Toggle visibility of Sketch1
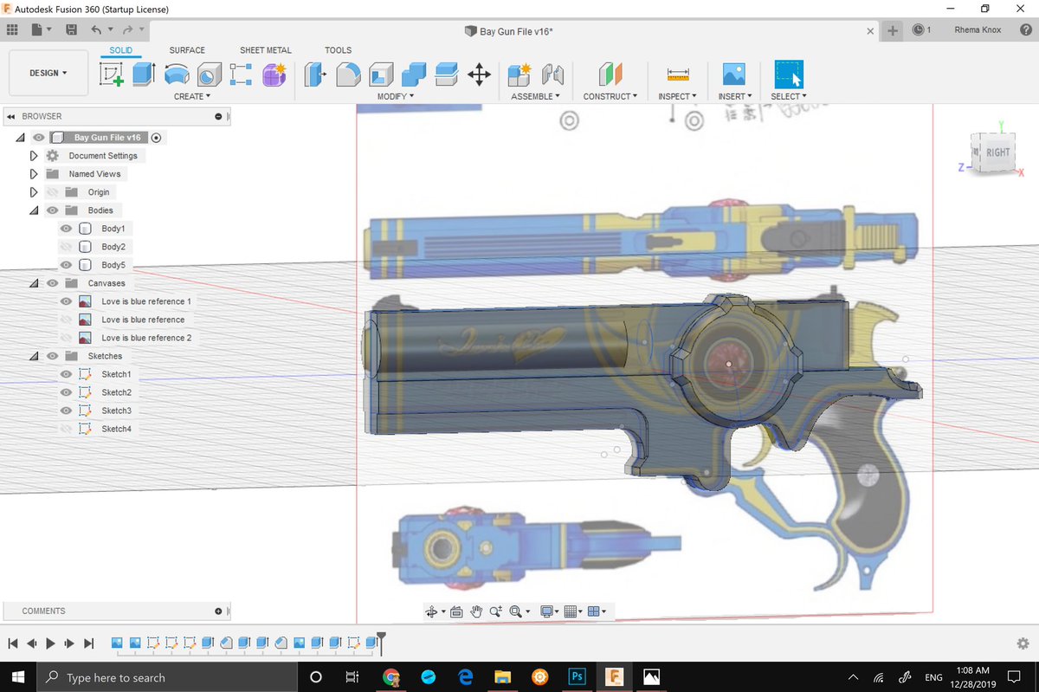Image resolution: width=1039 pixels, height=692 pixels. click(x=66, y=374)
